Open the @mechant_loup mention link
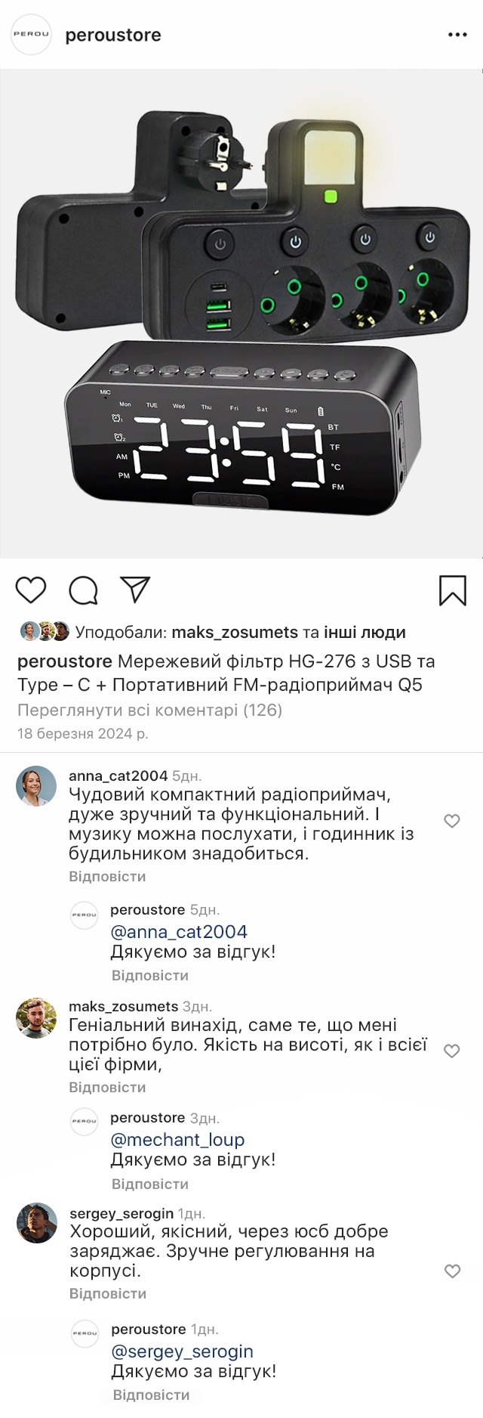The width and height of the screenshot is (483, 1418). point(177,1140)
